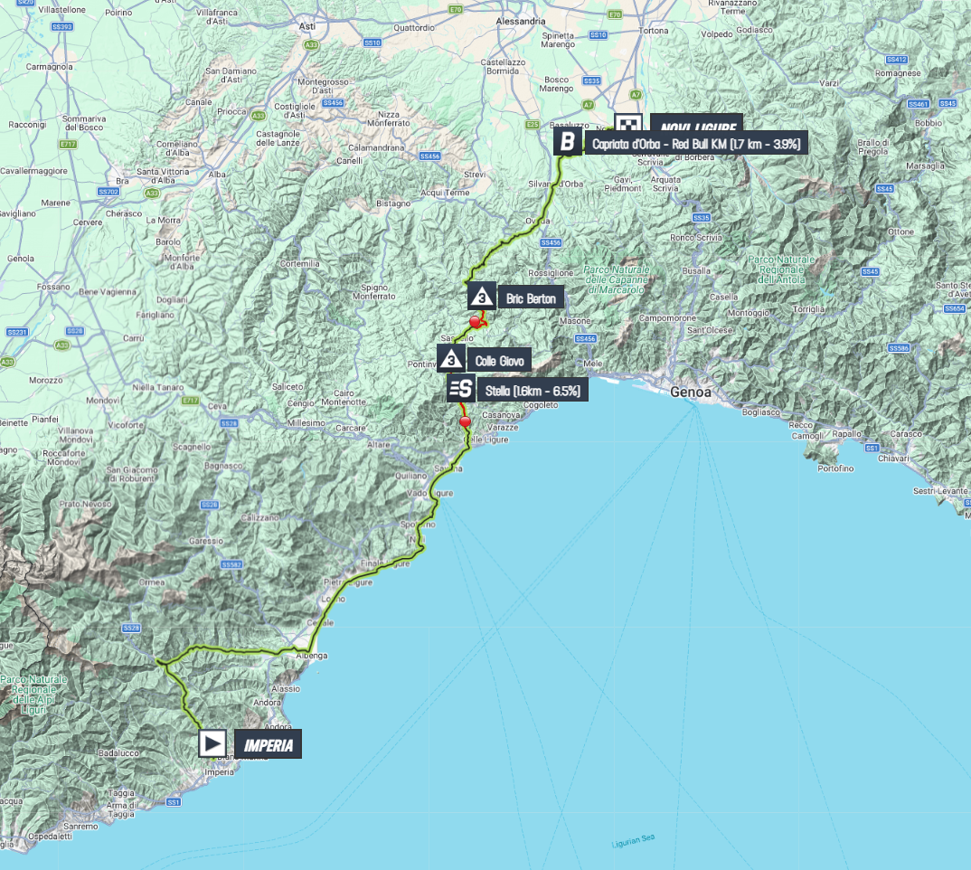Click the Stella intermediate sprint icon
Image resolution: width=971 pixels, height=870 pixels.
[x=461, y=389]
